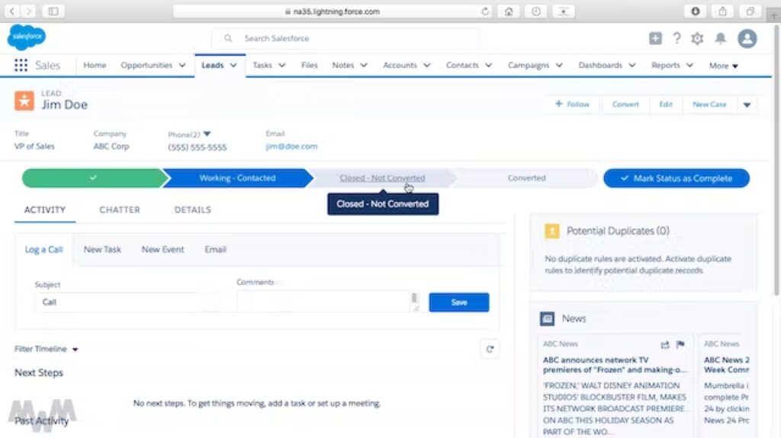Expand the Leads nav dropdown arrow
Image resolution: width=781 pixels, height=438 pixels.
pos(233,66)
